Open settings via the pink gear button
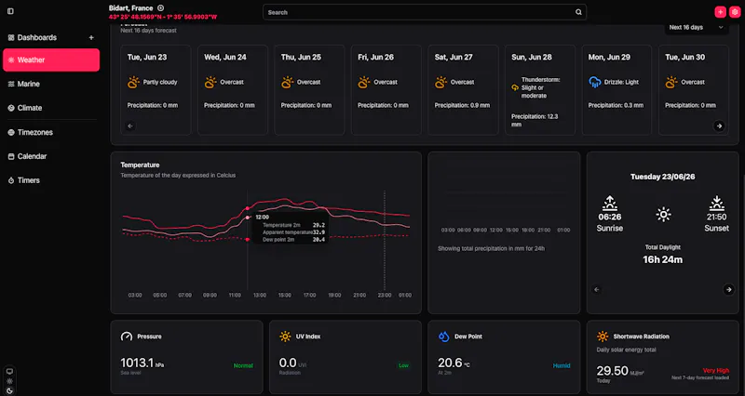The width and height of the screenshot is (745, 396). tap(735, 12)
